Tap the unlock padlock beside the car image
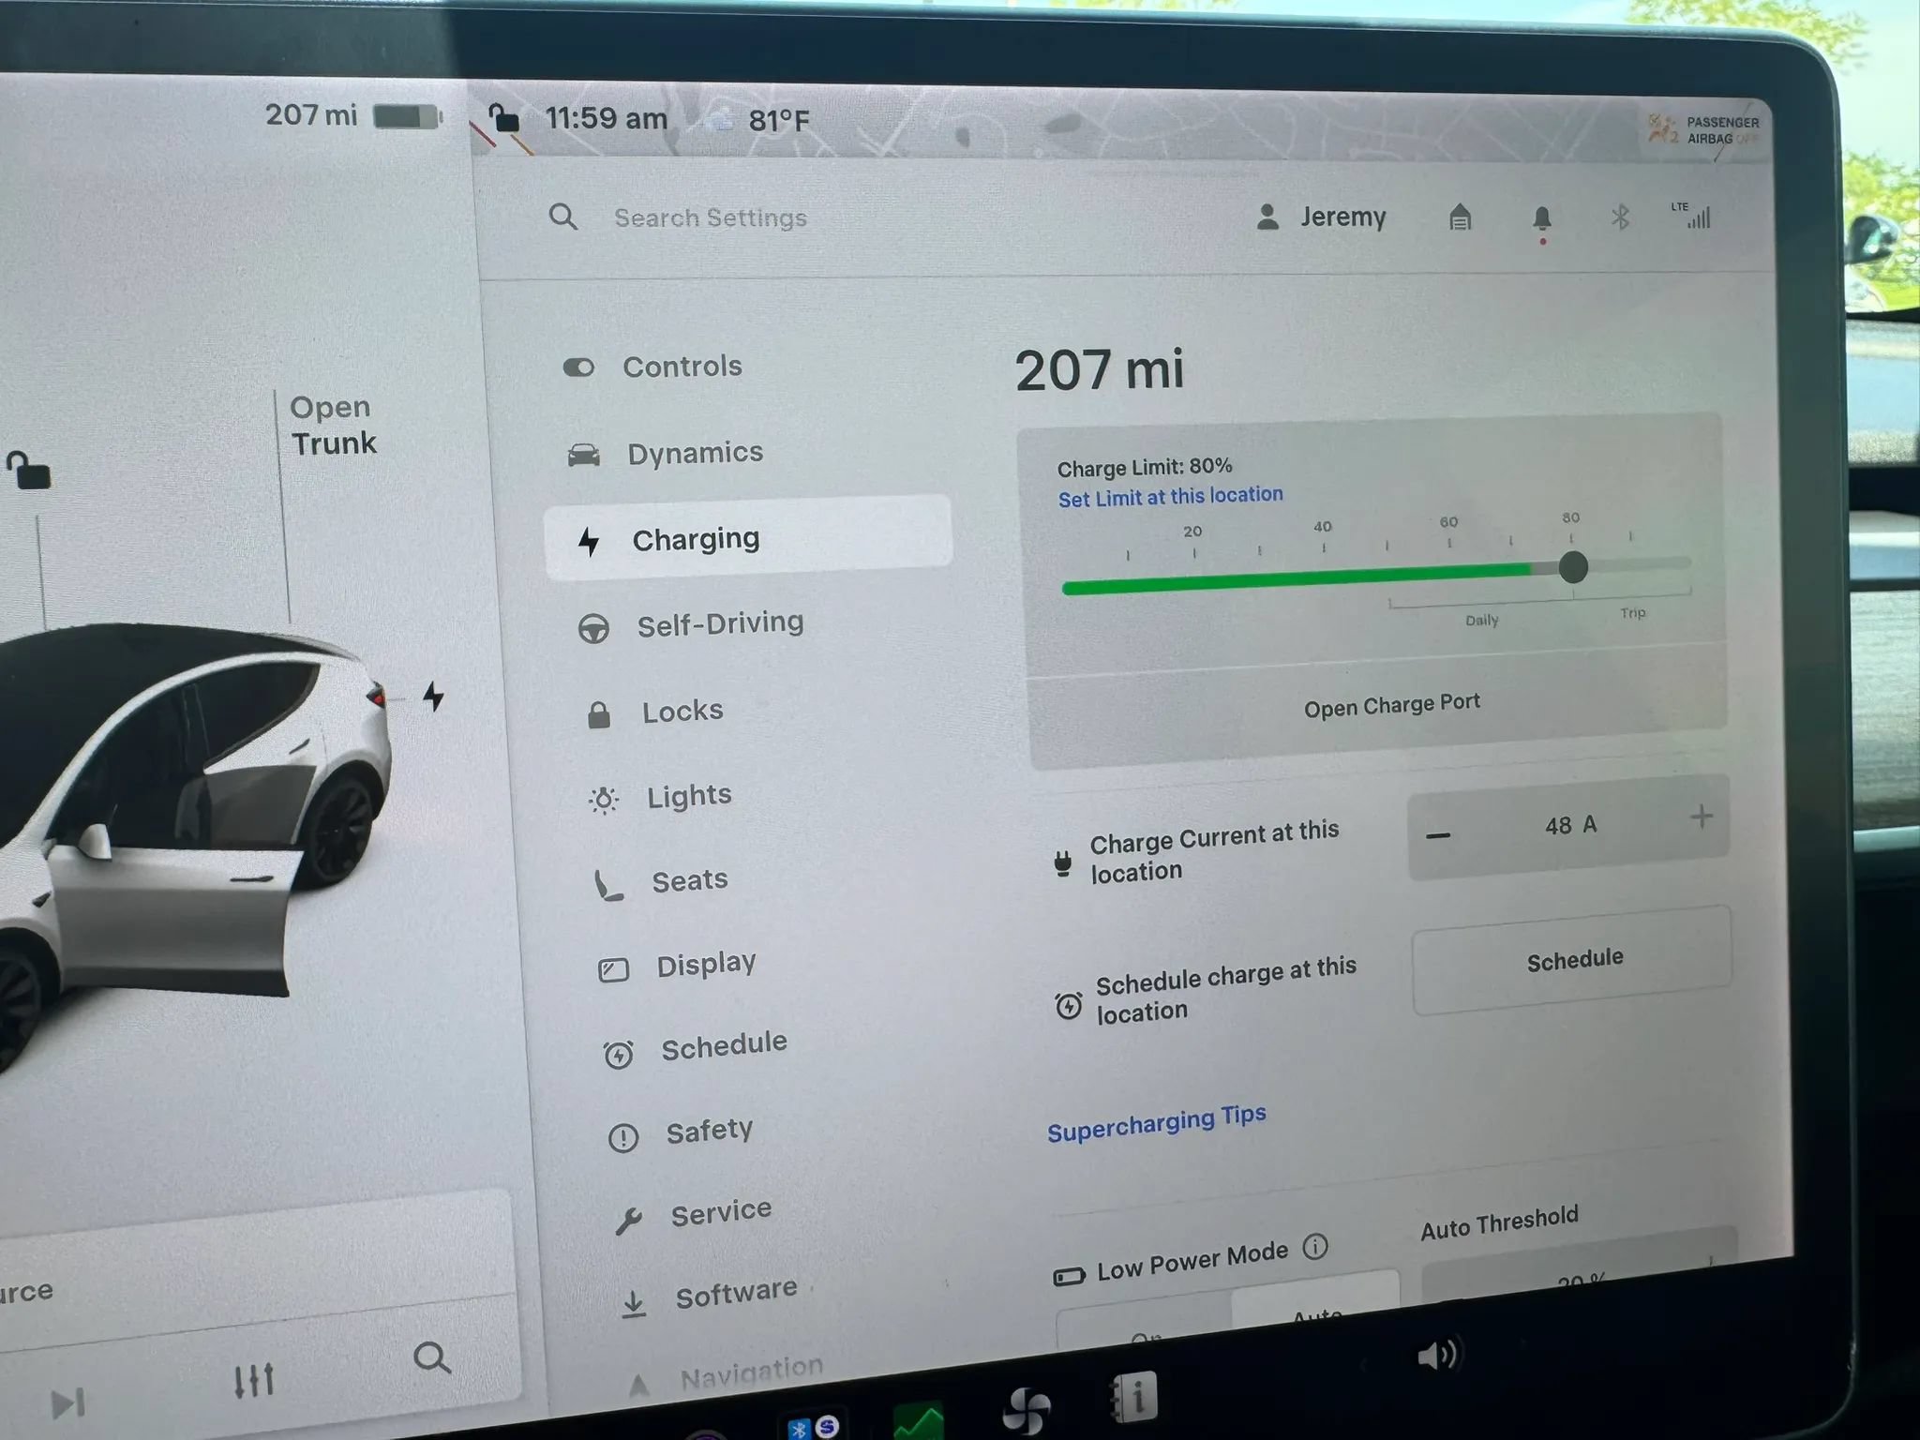 tap(28, 471)
